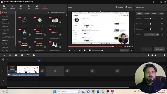The image size is (167, 94).
Task: Open the Text tab
Action: pos(29,7)
